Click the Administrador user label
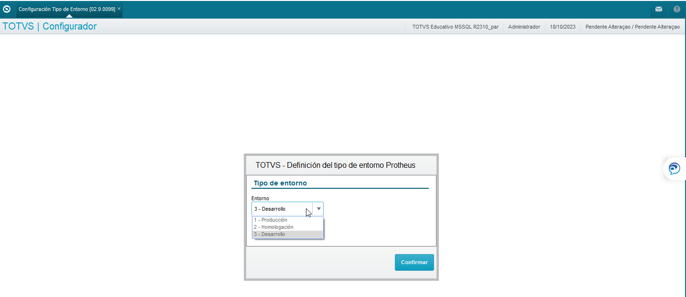This screenshot has height=297, width=686. point(524,27)
